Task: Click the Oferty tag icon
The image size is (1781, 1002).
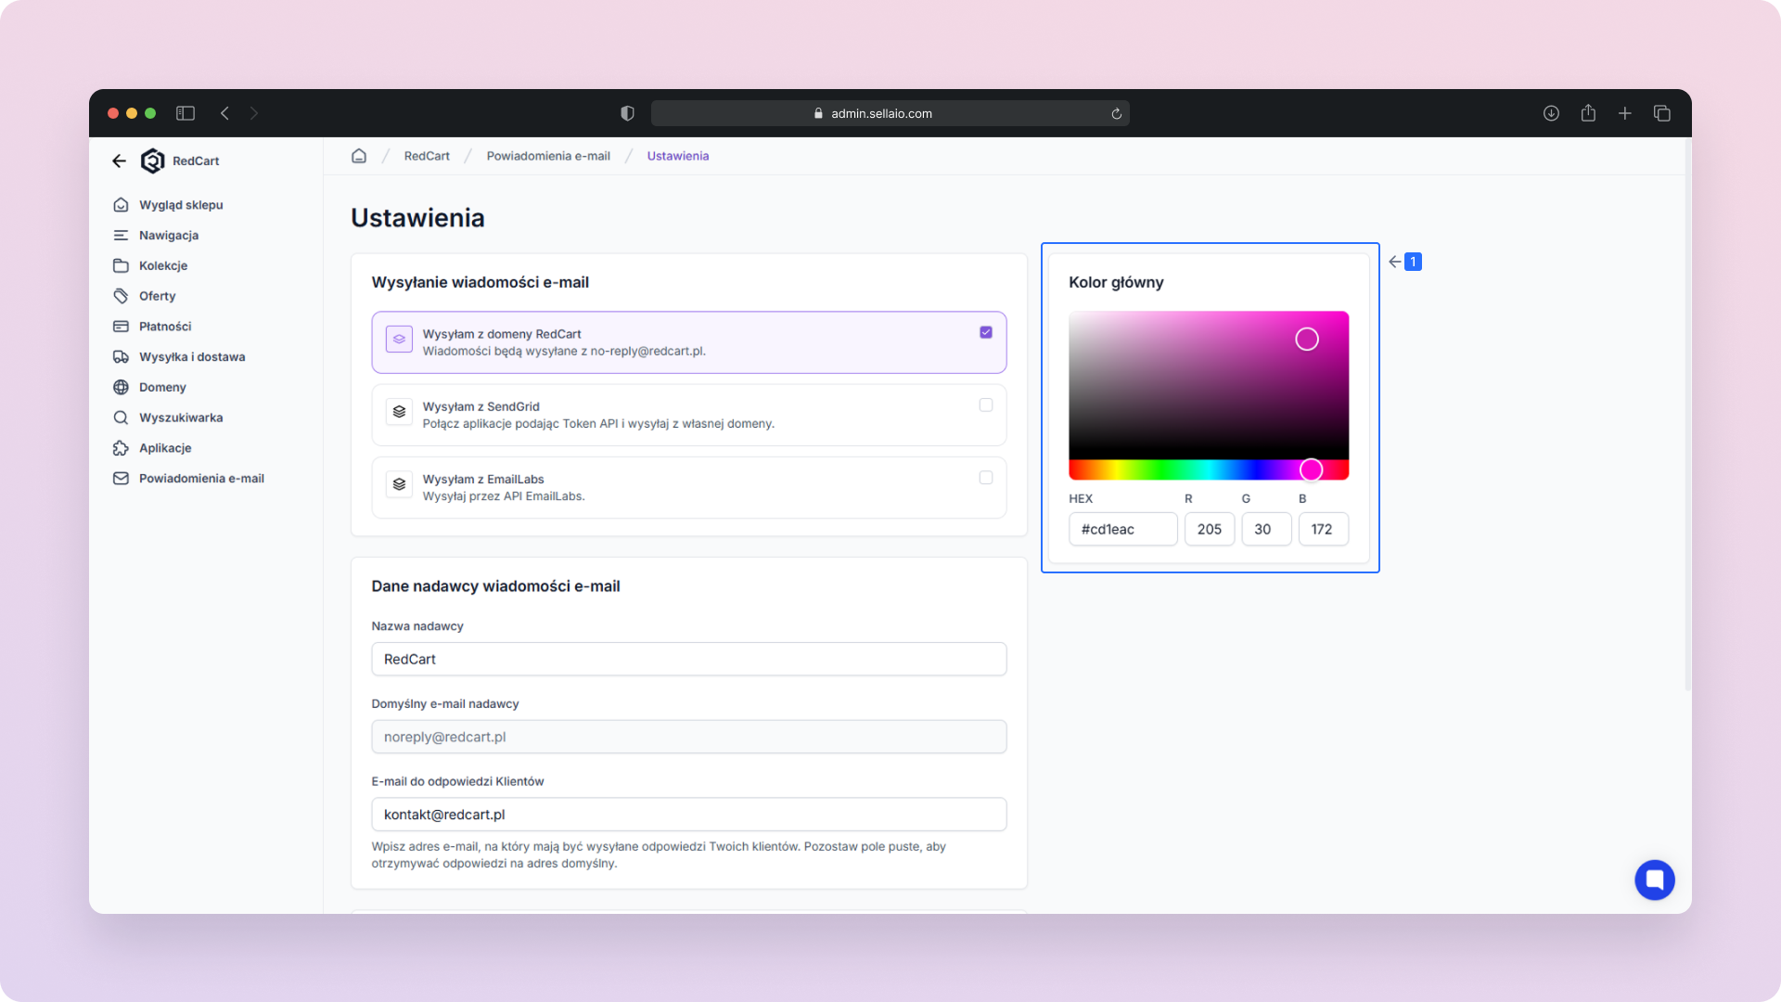Action: pyautogui.click(x=121, y=296)
